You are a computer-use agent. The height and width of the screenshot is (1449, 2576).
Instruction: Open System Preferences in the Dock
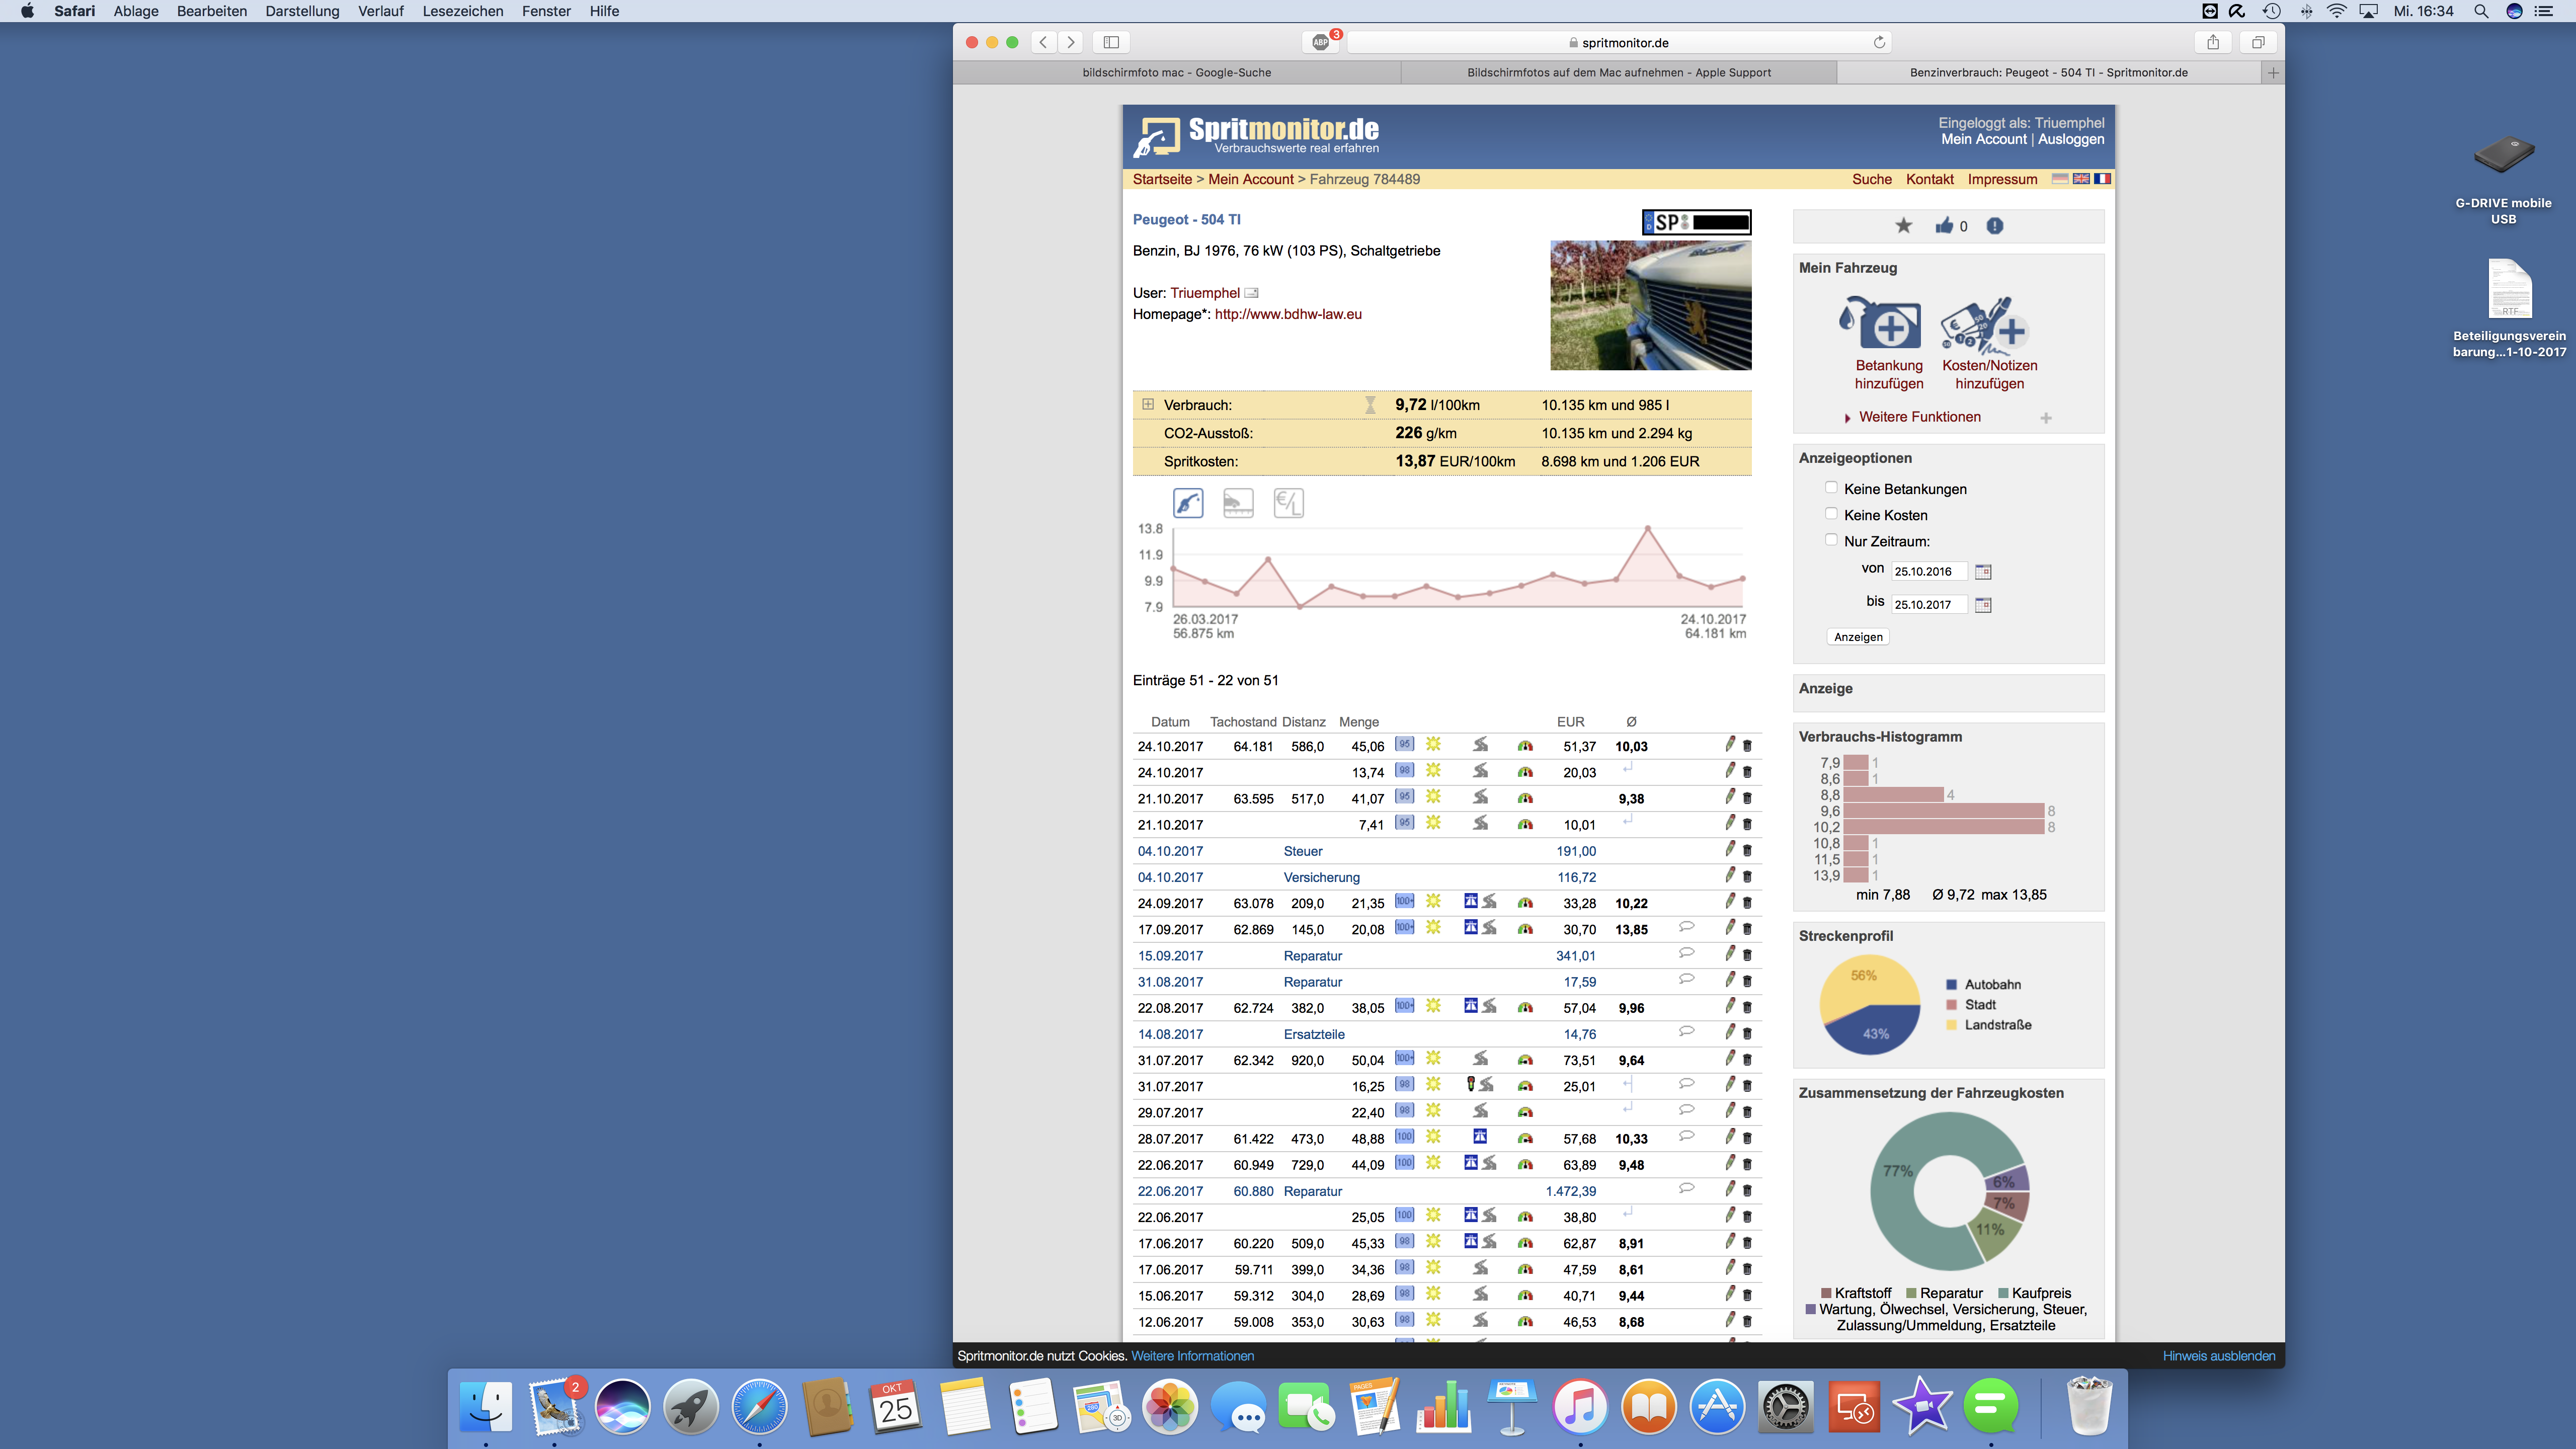(x=1786, y=1406)
